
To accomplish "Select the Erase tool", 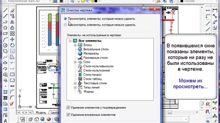I will click(x=12, y=10).
